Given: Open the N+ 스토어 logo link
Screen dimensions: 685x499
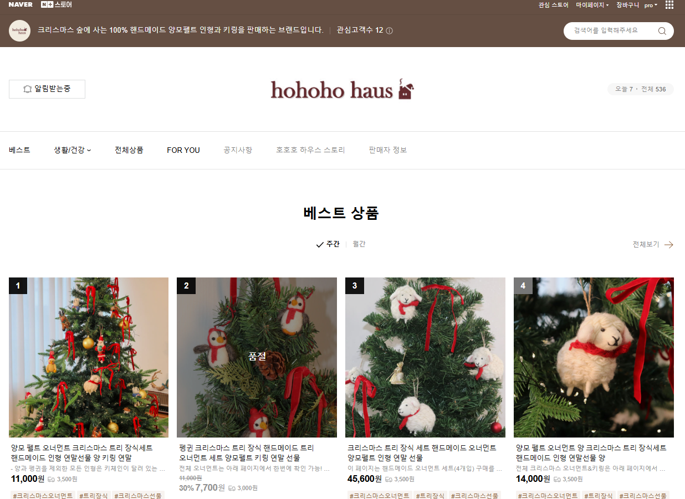Looking at the screenshot, I should (57, 4).
